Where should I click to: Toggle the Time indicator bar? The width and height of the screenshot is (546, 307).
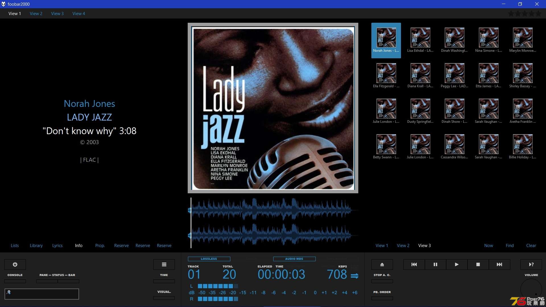[164, 281]
